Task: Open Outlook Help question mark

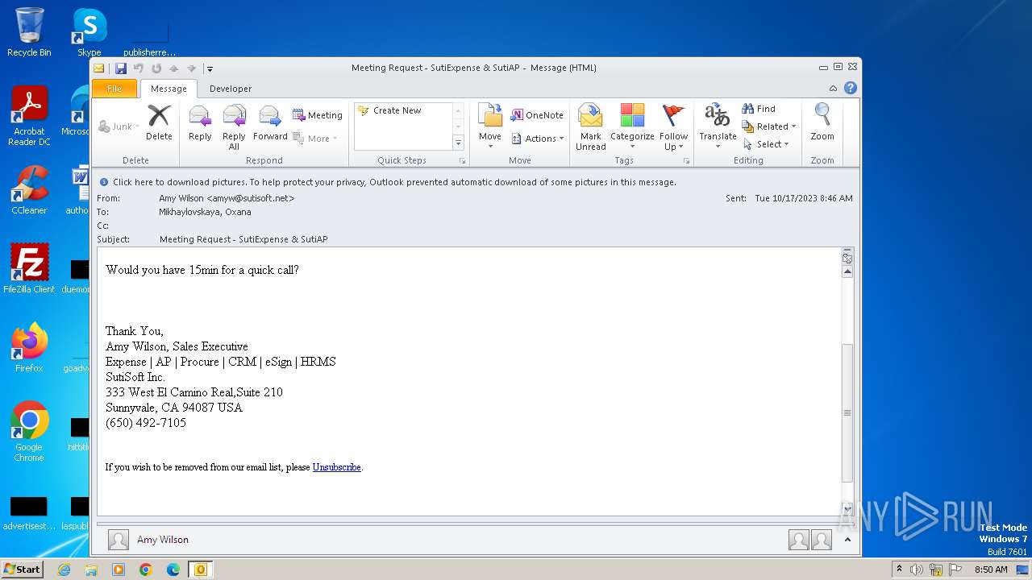Action: 851,89
